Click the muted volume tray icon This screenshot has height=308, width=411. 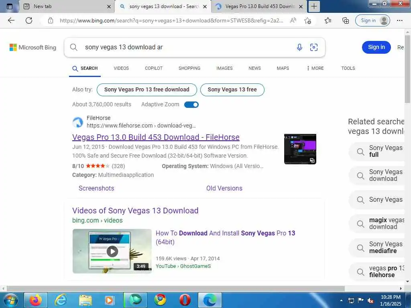click(370, 300)
